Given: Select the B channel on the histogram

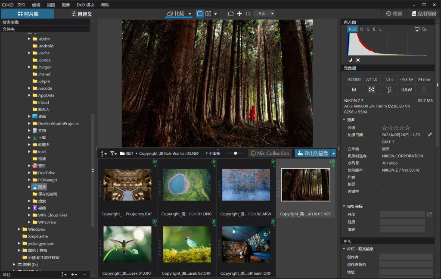Looking at the screenshot, I should 373,29.
